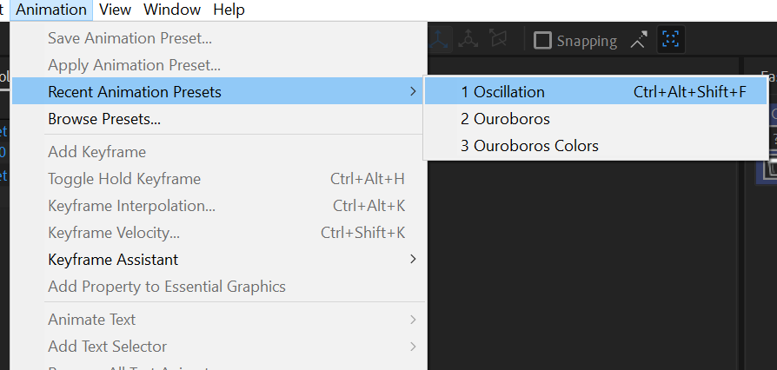Toggle snap along extended edges icon
The image size is (777, 370).
coord(640,40)
